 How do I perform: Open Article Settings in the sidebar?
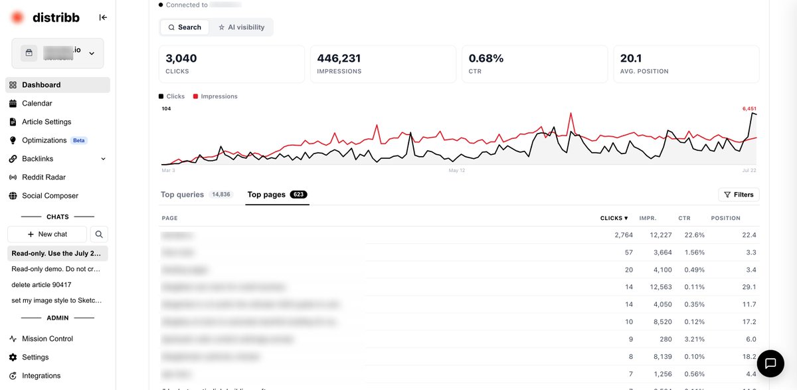58,122
